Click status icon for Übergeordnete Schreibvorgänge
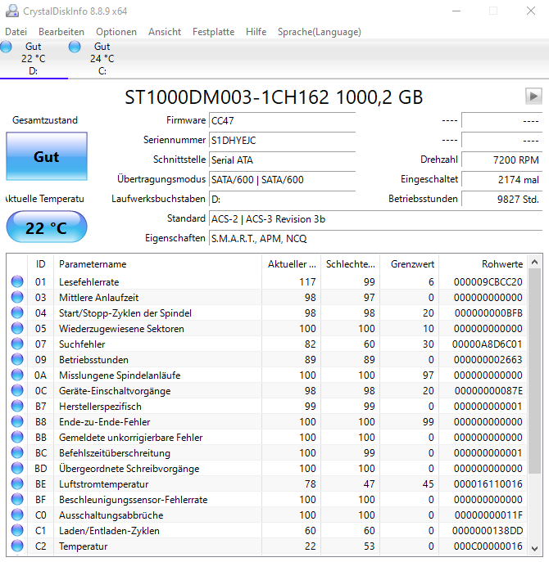Screen dimensions: 549x562 [17, 469]
